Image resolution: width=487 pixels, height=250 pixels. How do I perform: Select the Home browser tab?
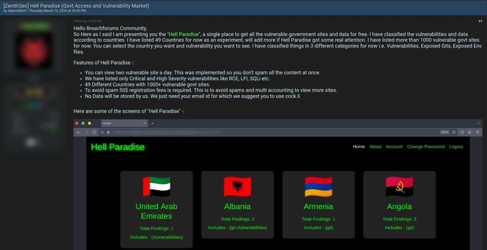[124, 123]
